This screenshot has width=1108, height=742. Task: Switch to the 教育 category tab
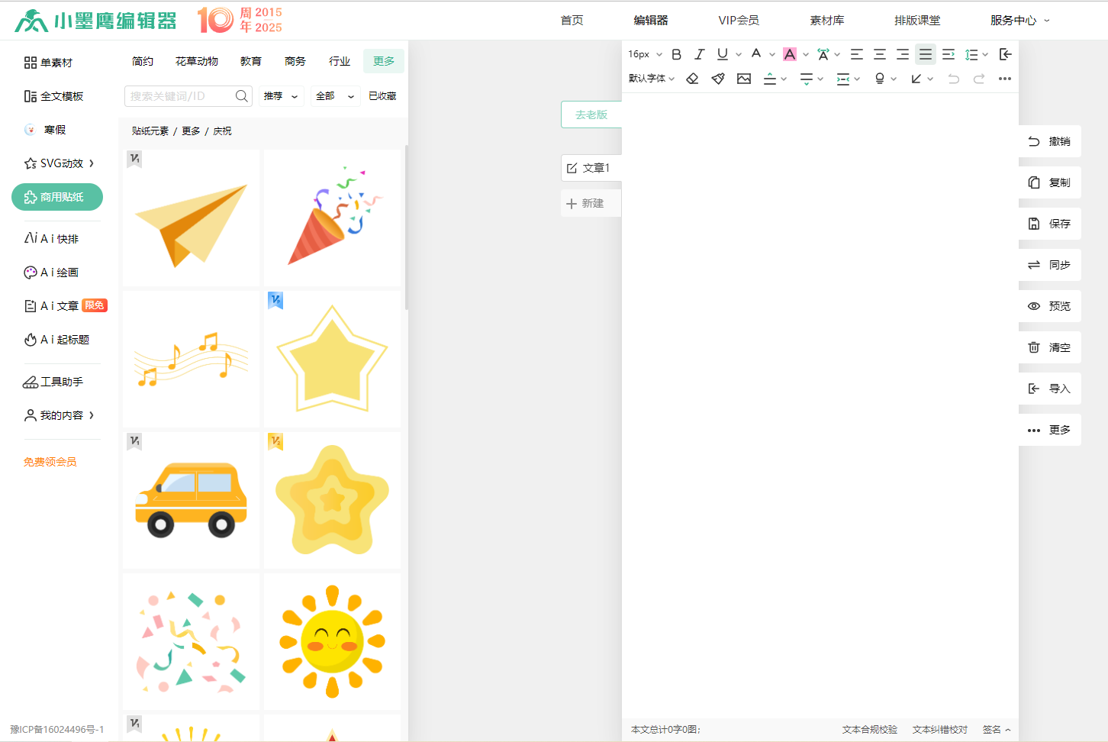(250, 61)
